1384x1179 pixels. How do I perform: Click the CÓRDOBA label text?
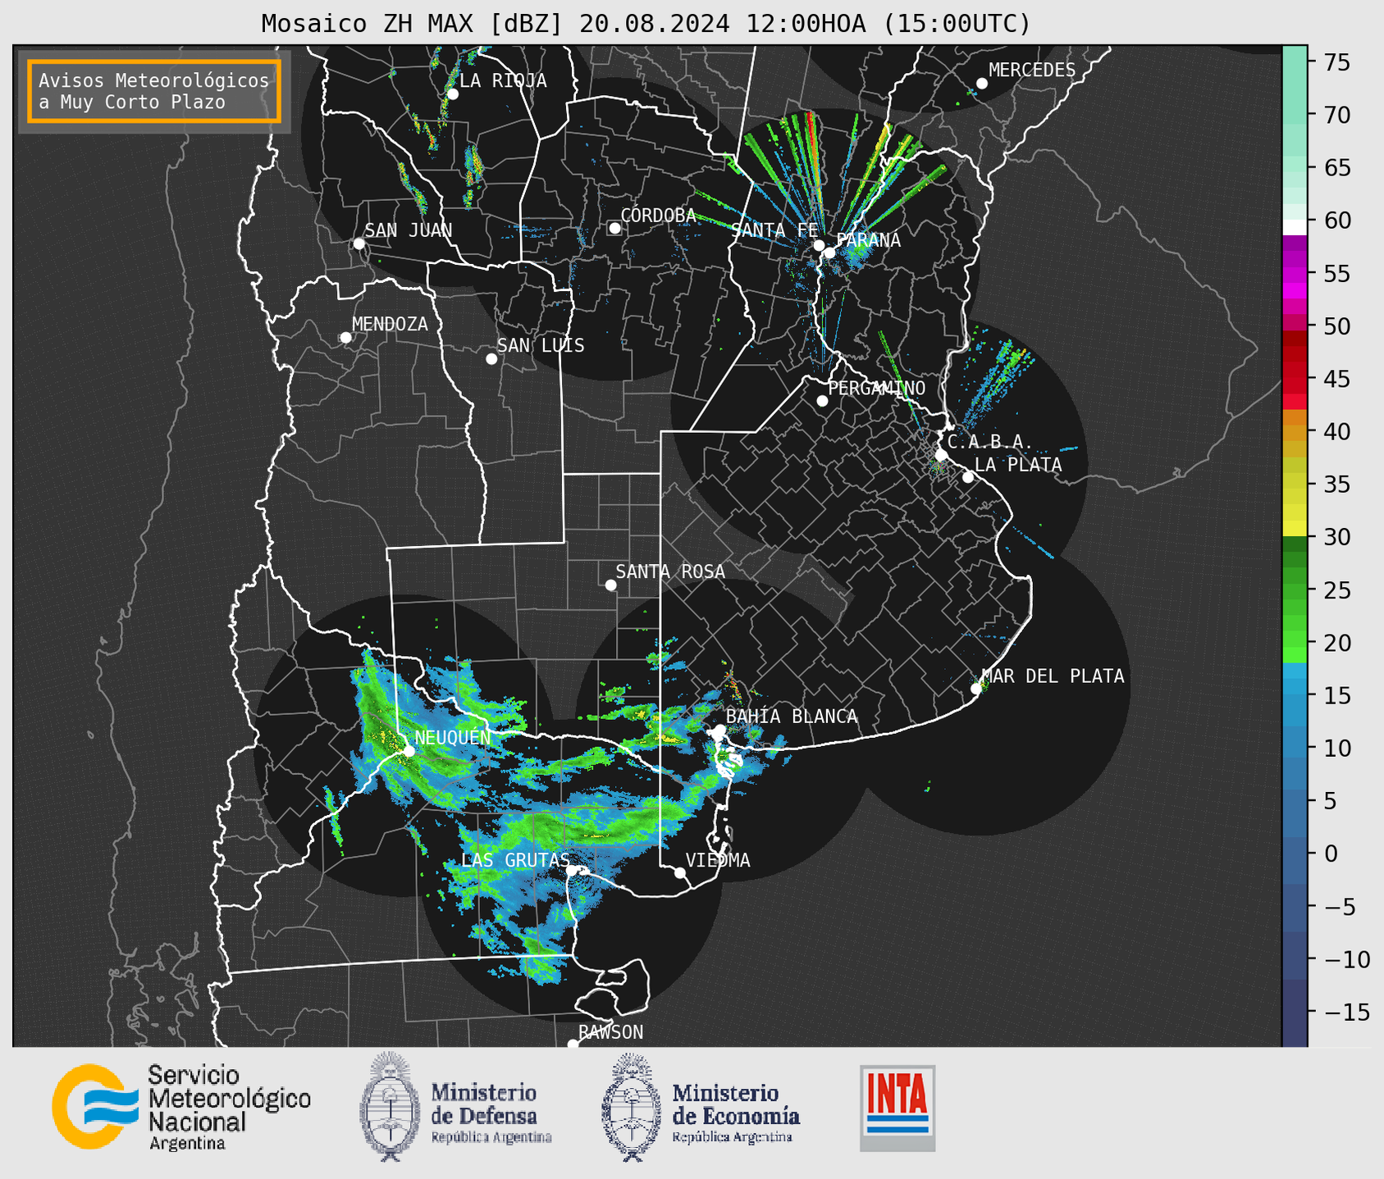[x=659, y=216]
